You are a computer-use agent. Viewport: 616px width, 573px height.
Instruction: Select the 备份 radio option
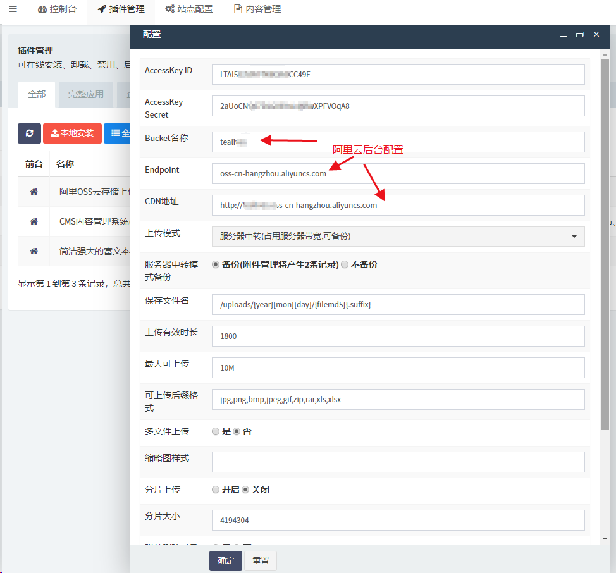[215, 265]
